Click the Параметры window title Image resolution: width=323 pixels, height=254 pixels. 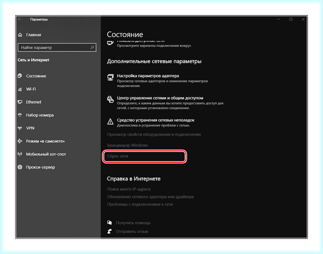pos(39,19)
